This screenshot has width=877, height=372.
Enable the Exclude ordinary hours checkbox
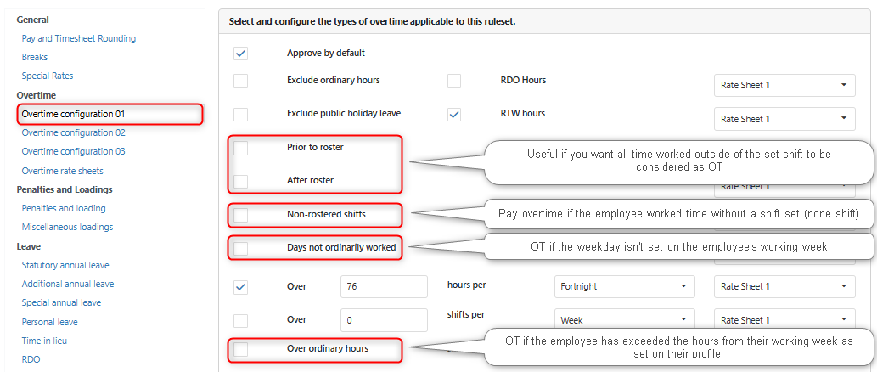(241, 81)
